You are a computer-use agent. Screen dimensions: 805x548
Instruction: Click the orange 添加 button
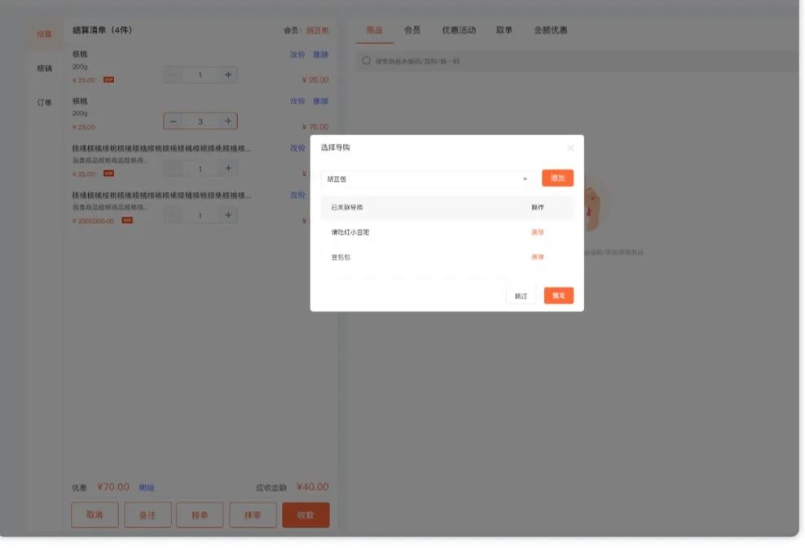pyautogui.click(x=557, y=178)
